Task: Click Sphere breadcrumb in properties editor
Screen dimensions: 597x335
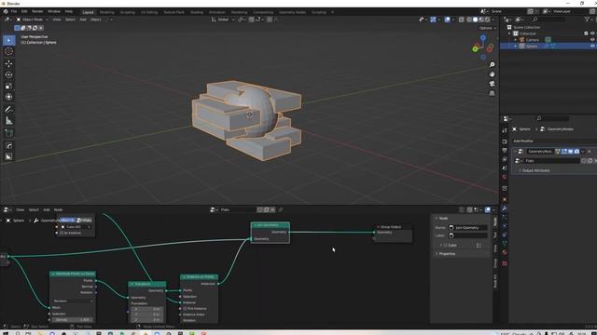Action: tap(524, 129)
